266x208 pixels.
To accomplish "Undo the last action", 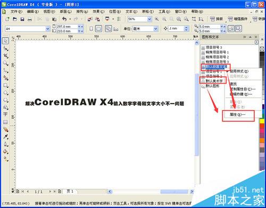I will coord(64,19).
